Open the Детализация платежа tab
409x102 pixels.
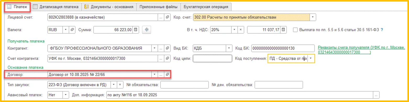pos(56,7)
